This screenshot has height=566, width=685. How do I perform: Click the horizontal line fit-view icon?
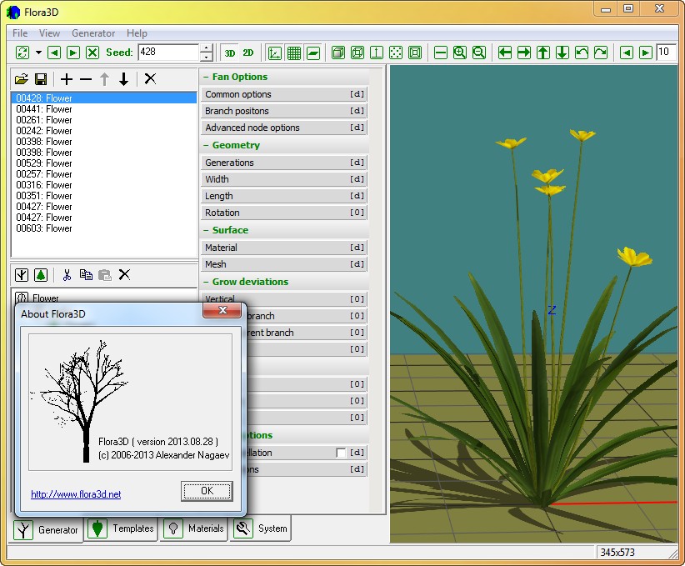point(441,53)
